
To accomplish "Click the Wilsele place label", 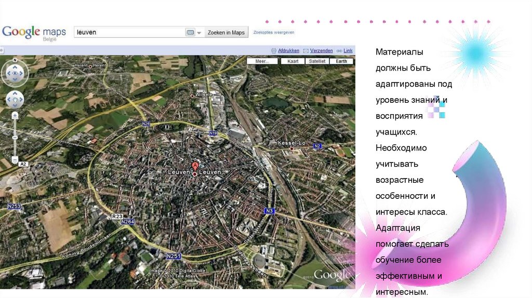I will tap(204, 94).
